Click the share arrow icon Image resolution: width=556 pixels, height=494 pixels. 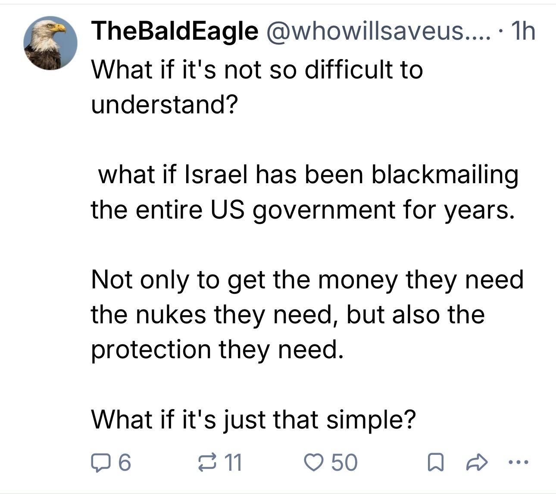[477, 463]
